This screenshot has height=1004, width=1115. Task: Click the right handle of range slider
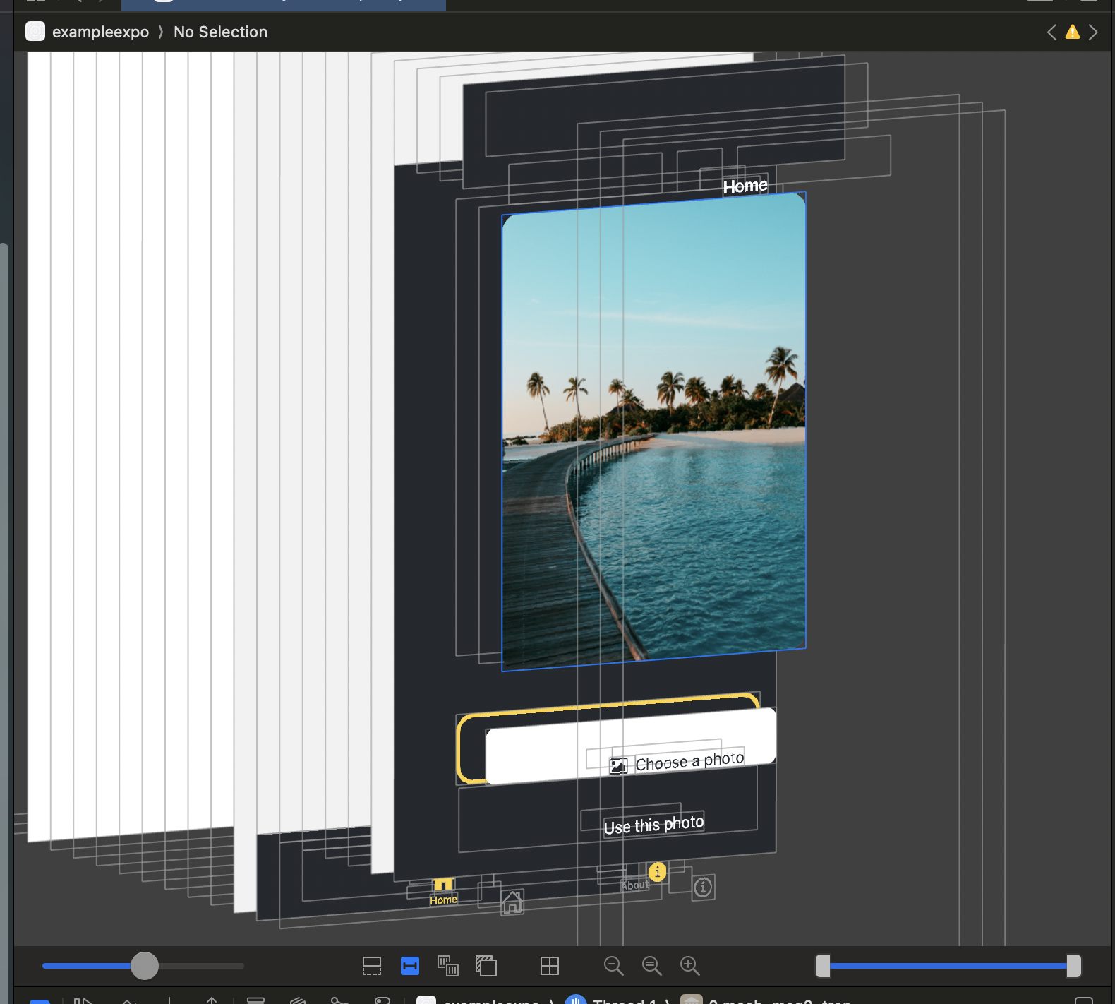tap(1073, 966)
